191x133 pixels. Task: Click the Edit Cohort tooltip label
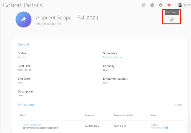click(172, 12)
